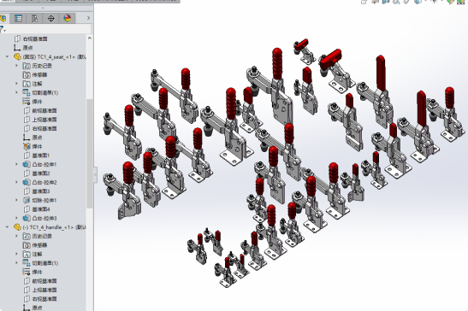Click the yellow part icon beside TC1_4_handle_<1>
This screenshot has width=468, height=311.
tap(17, 227)
